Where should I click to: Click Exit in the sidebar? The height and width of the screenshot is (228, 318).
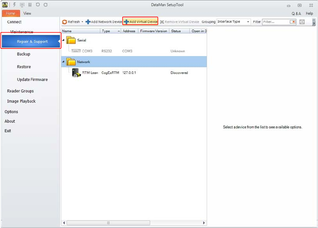(8, 131)
